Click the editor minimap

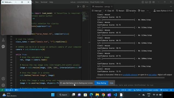pos(85,16)
